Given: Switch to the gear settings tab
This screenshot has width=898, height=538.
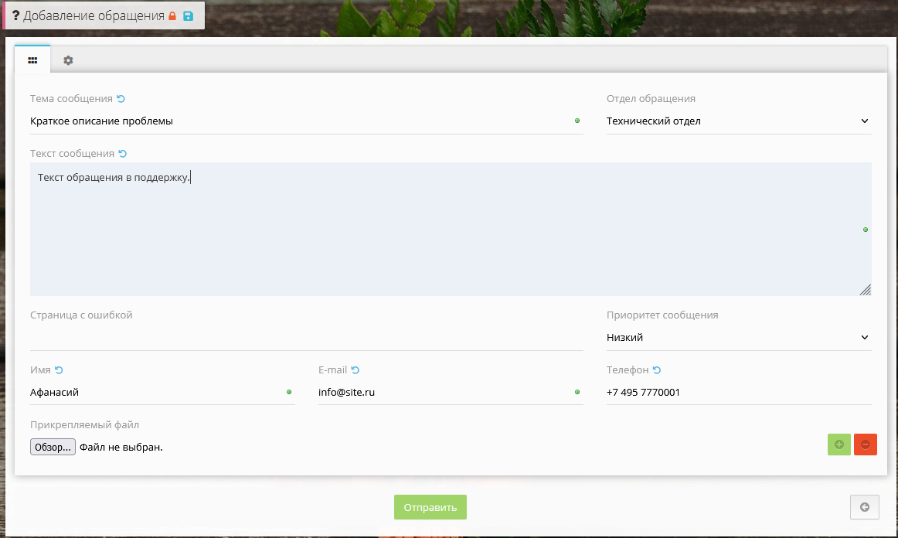Looking at the screenshot, I should (x=68, y=60).
